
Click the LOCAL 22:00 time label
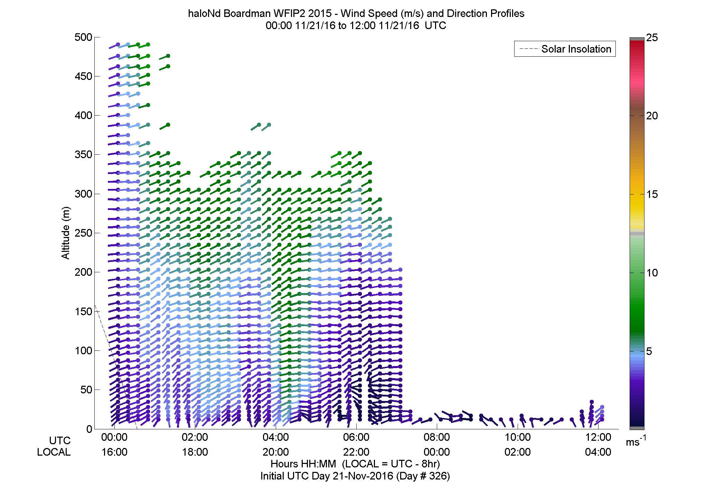tap(356, 452)
